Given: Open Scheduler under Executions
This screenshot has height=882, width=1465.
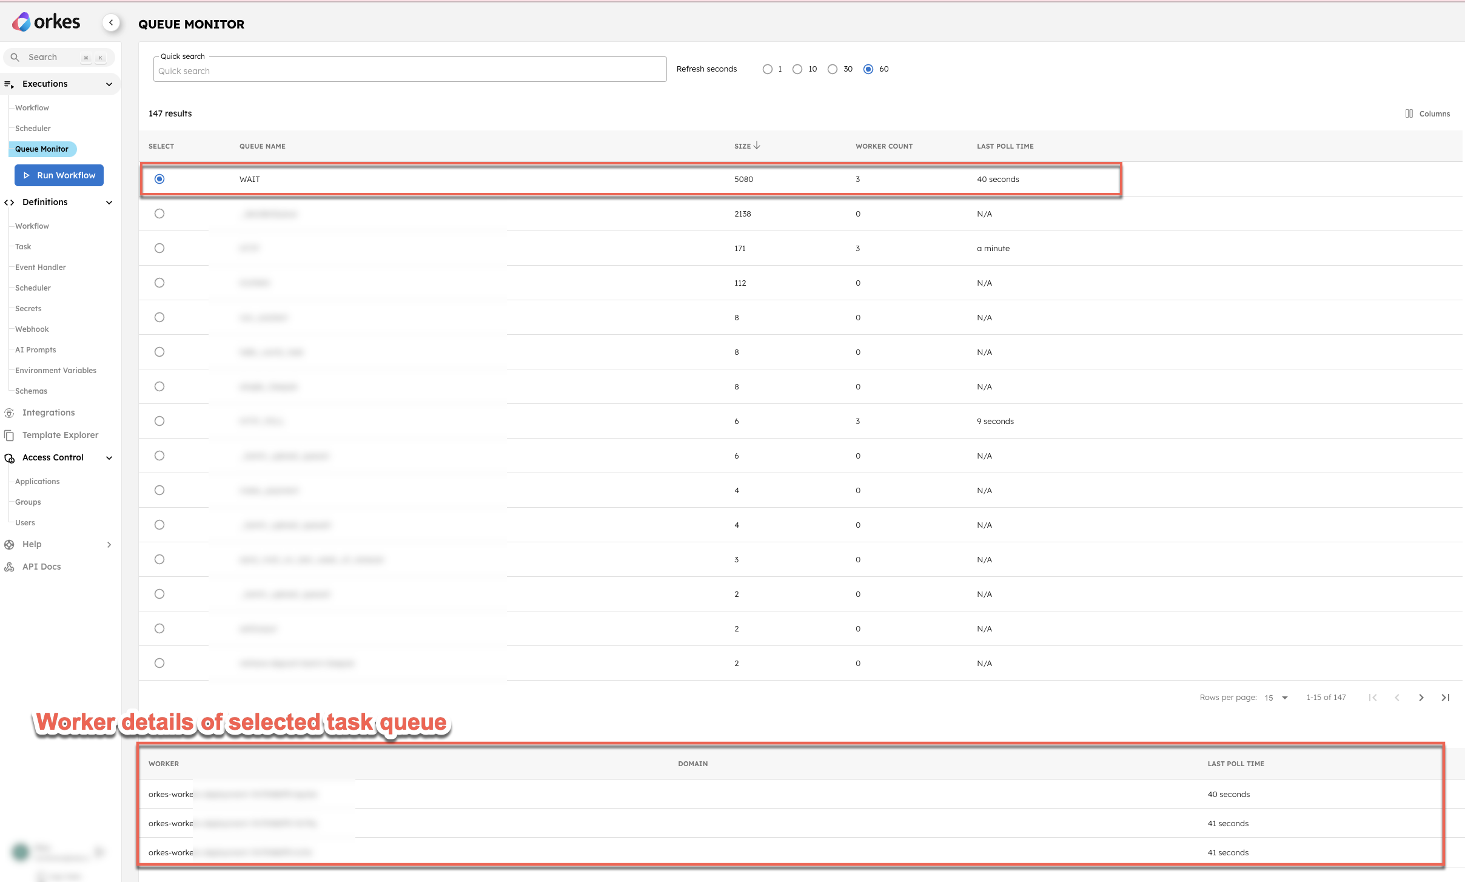Looking at the screenshot, I should click(33, 129).
